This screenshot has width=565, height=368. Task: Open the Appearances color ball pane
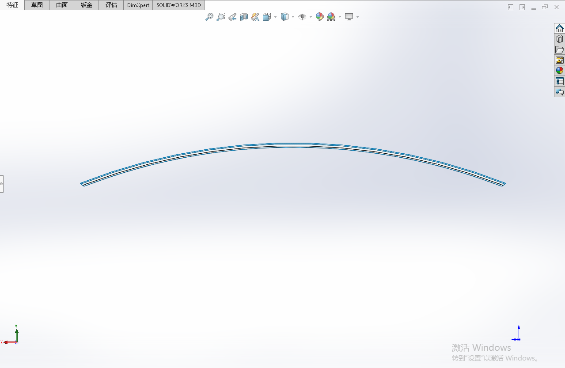pos(559,71)
